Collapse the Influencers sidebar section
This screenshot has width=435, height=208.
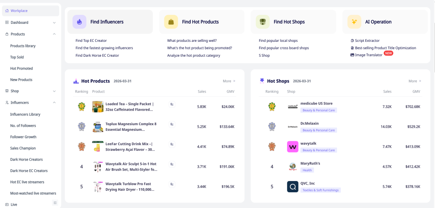[x=54, y=103]
